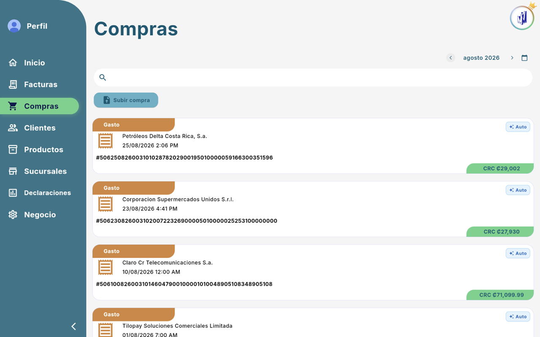Open the Facturas menu item
The width and height of the screenshot is (540, 337).
point(40,84)
